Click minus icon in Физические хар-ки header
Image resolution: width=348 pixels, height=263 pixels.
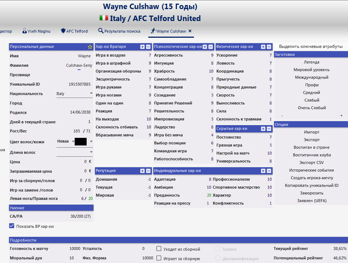click(x=269, y=47)
